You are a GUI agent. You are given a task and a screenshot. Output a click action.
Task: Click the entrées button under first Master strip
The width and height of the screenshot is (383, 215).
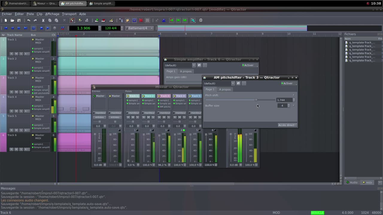tap(99, 117)
